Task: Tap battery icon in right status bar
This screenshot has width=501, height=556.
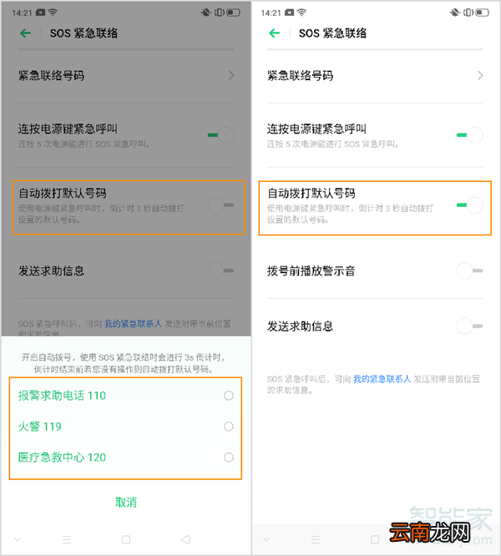Action: [x=483, y=13]
